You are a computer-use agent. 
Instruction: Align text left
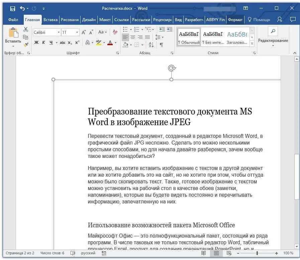pos(125,37)
